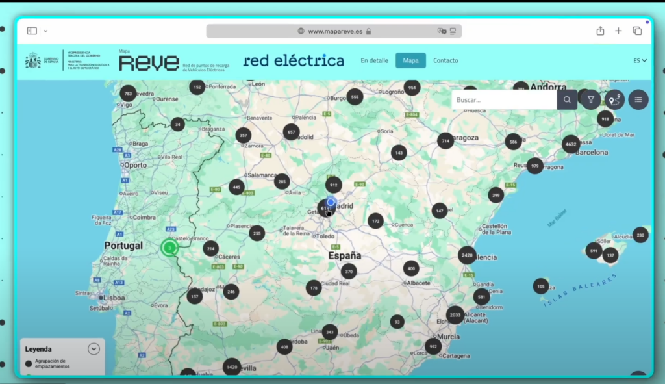
Task: Open the Contacto link
Action: [445, 60]
